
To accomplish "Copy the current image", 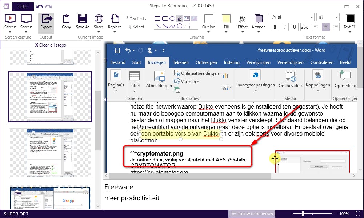I will (x=66, y=22).
